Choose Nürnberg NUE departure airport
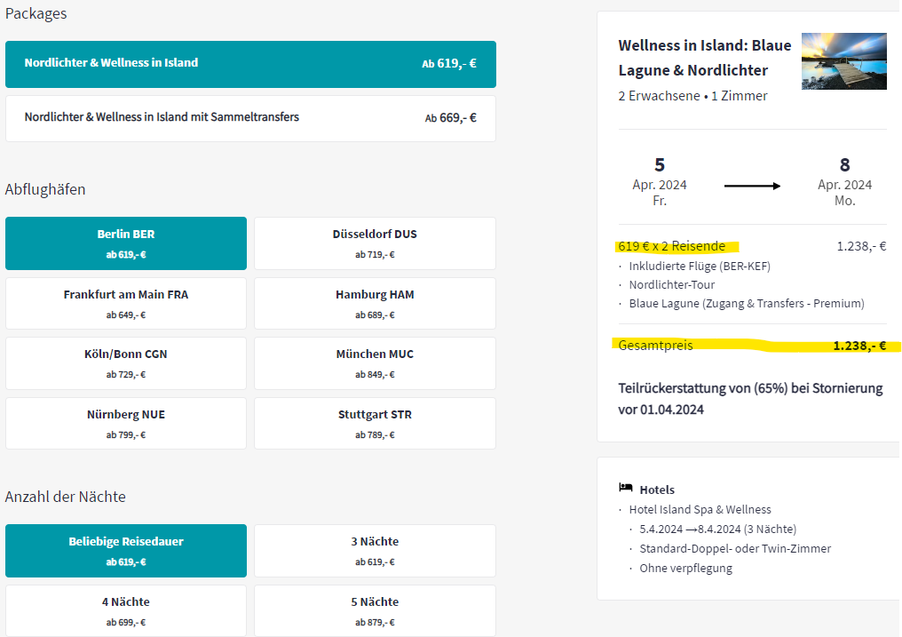902x637 pixels. [126, 423]
